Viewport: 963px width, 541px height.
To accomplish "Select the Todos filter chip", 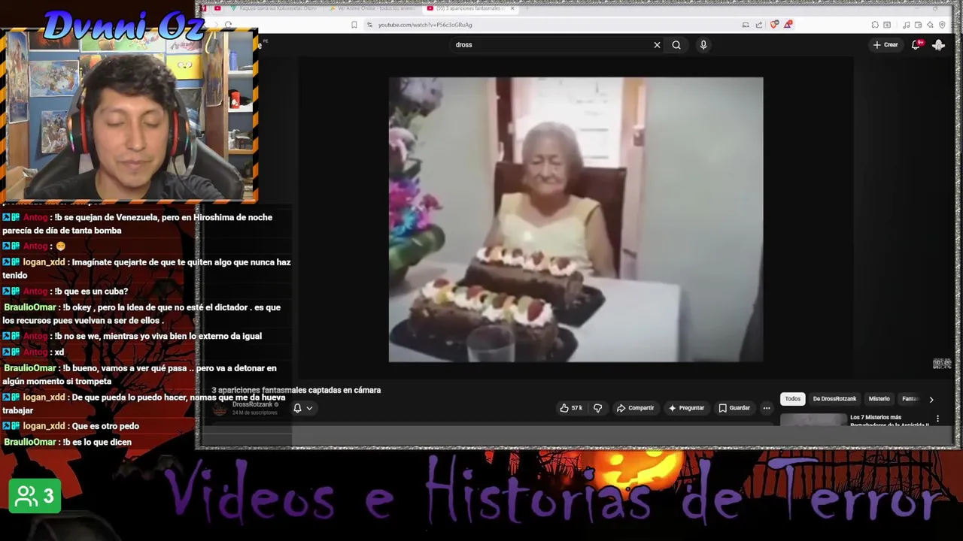I will click(793, 399).
